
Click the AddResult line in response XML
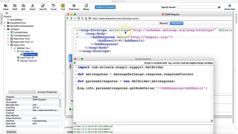tap(121, 41)
